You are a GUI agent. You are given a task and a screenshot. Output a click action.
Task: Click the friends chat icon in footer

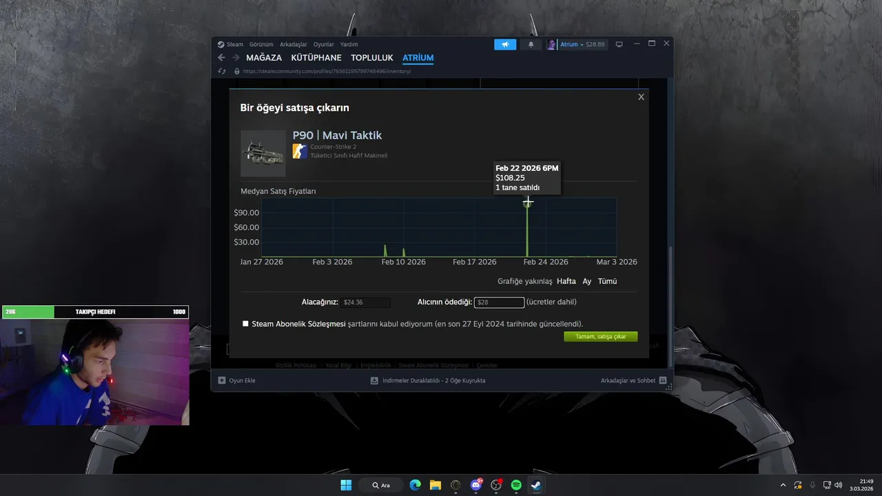click(663, 380)
